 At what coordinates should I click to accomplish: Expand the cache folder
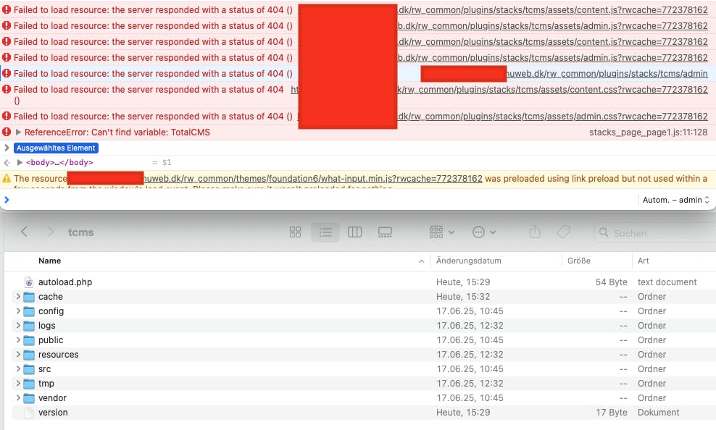click(x=18, y=297)
